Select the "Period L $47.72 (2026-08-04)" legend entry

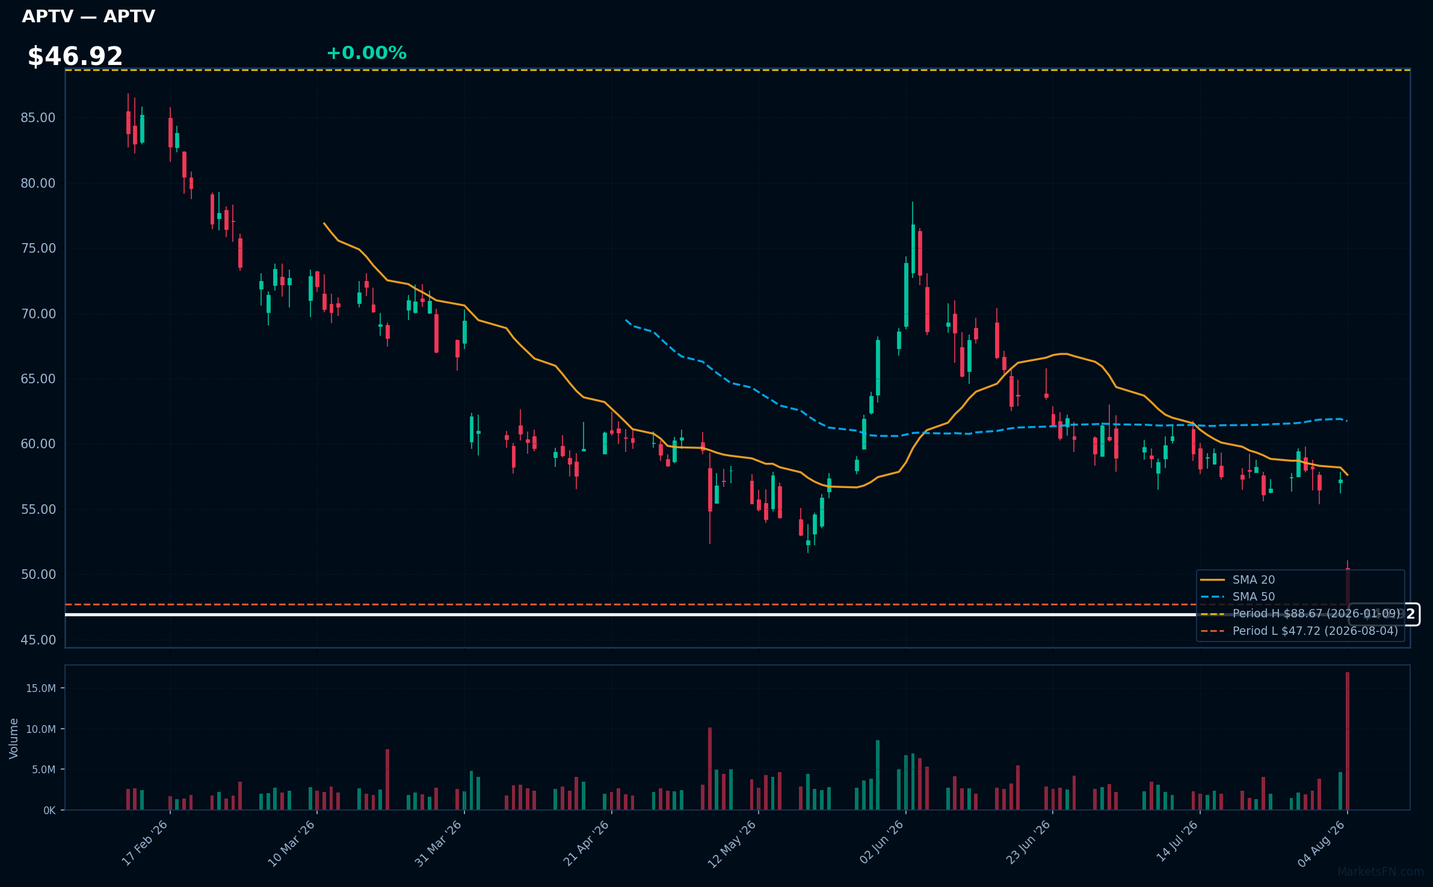1299,631
